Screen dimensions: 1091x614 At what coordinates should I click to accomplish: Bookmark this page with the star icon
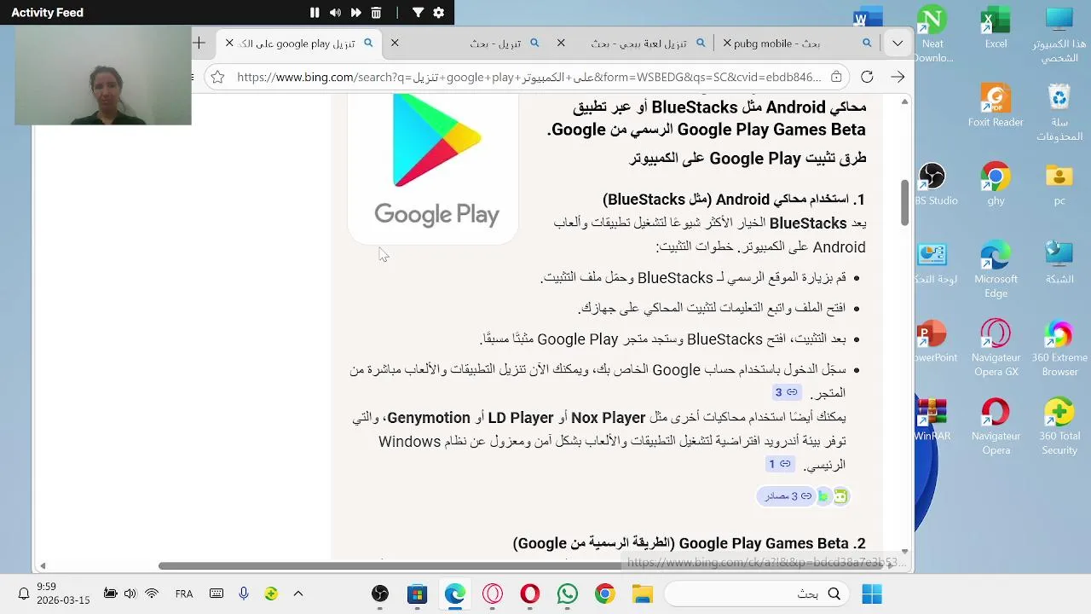pyautogui.click(x=217, y=77)
